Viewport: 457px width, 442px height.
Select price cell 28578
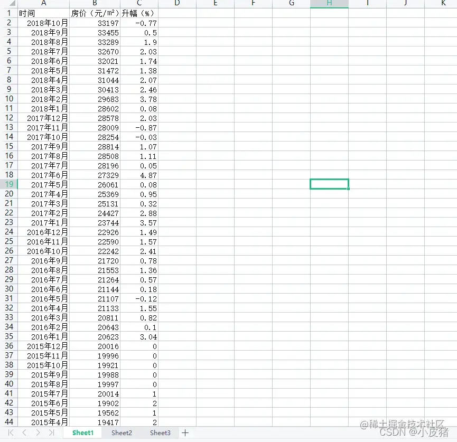tap(95, 118)
